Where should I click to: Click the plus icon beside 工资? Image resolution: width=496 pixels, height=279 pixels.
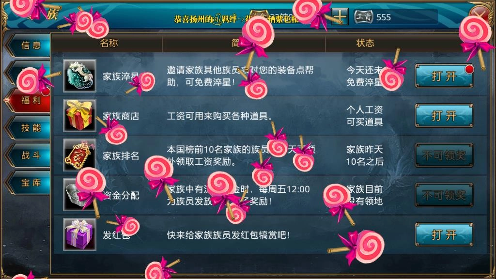tap(340, 16)
